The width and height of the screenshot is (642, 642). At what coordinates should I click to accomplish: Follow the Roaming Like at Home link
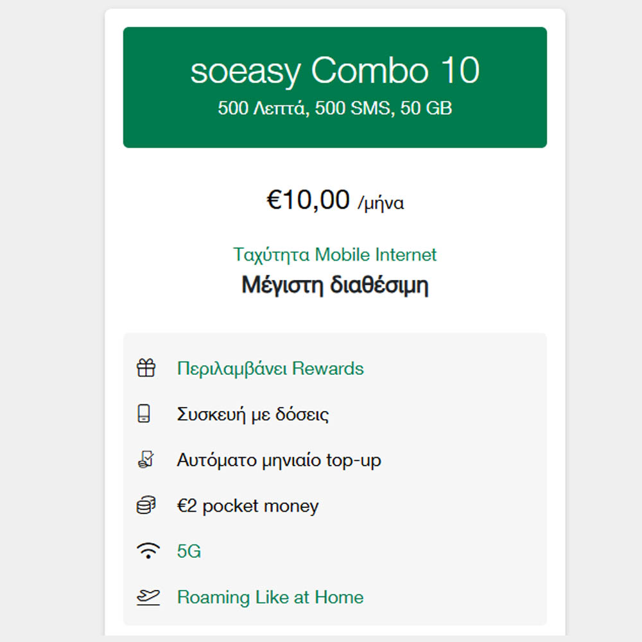[270, 597]
